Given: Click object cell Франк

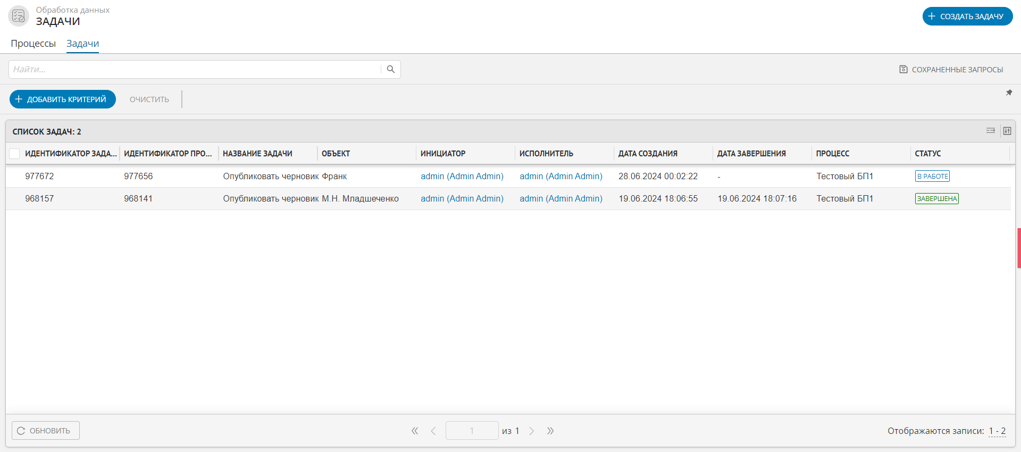Looking at the screenshot, I should coord(334,176).
